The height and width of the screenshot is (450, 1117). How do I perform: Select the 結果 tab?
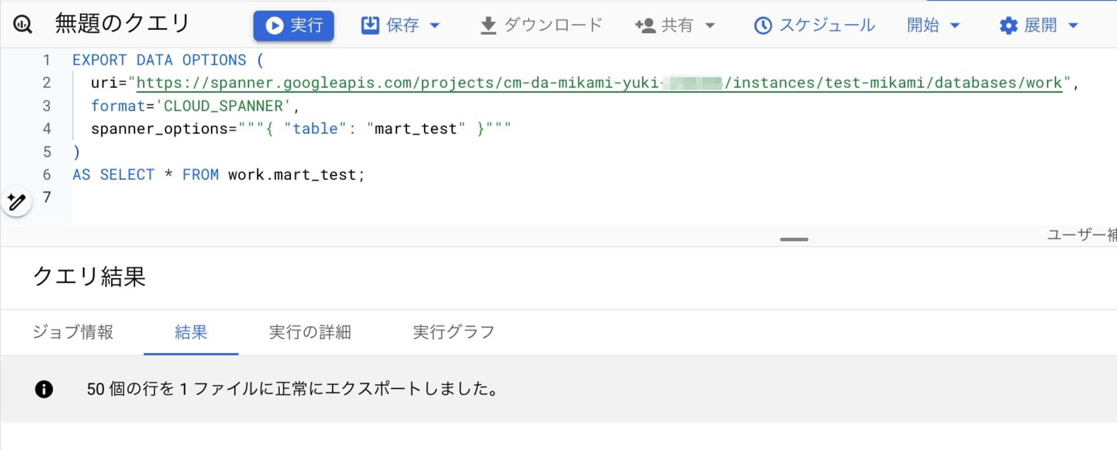click(191, 332)
